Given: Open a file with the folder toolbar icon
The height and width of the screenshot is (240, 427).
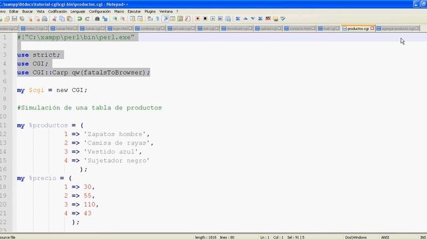Looking at the screenshot, I should [x=7, y=19].
